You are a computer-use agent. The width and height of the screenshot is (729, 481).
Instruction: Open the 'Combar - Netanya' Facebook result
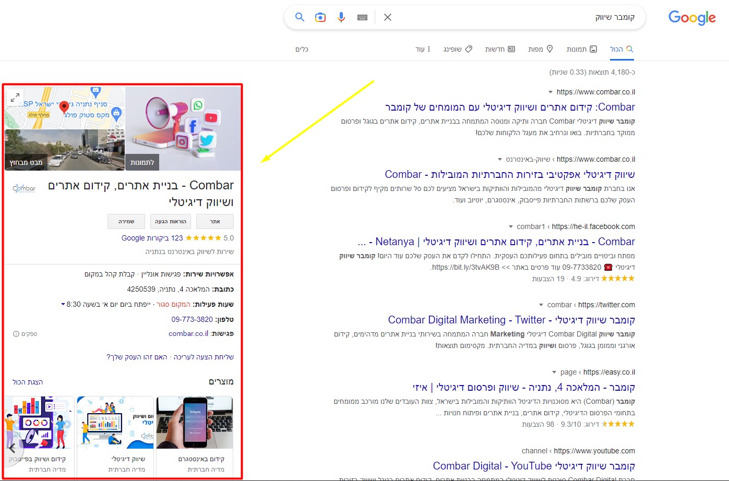point(496,242)
